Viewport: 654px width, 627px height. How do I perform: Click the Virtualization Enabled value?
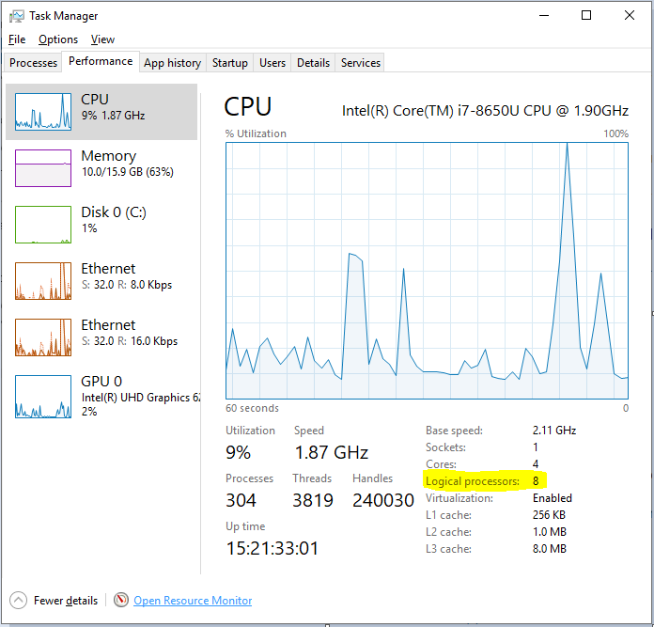tap(553, 498)
